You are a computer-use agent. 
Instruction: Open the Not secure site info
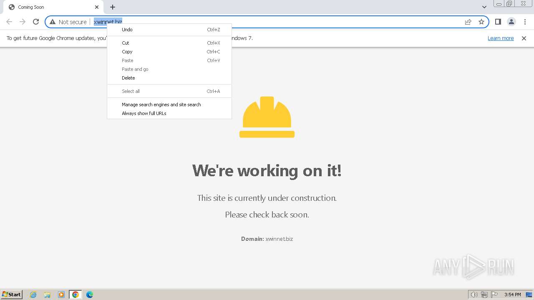pos(68,22)
